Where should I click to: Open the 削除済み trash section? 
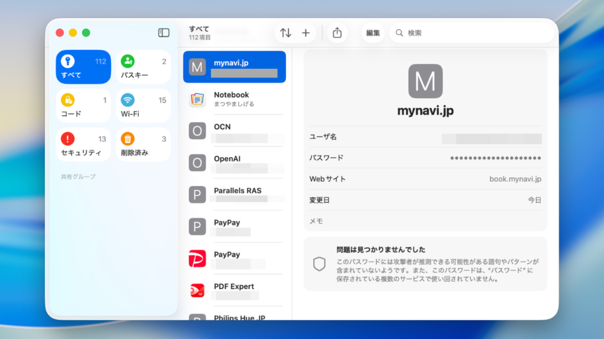click(x=143, y=144)
